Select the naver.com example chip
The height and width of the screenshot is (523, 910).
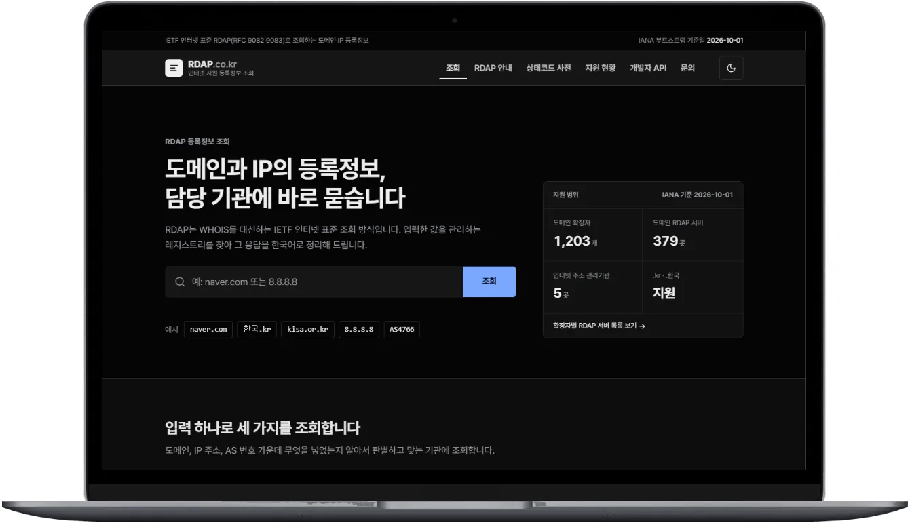[208, 330]
